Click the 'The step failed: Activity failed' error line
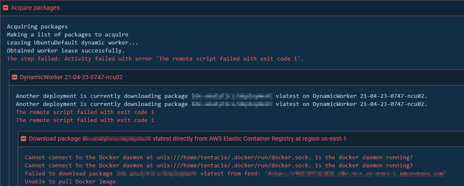The width and height of the screenshot is (464, 186). (155, 58)
